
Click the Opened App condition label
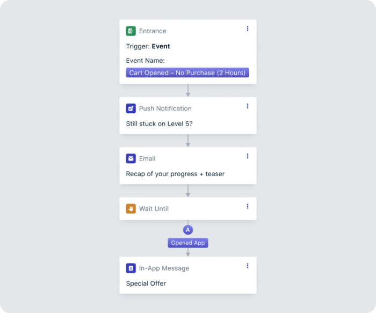(187, 243)
